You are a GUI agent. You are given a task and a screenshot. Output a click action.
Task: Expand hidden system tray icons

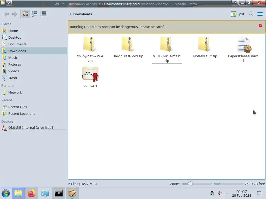point(227,193)
